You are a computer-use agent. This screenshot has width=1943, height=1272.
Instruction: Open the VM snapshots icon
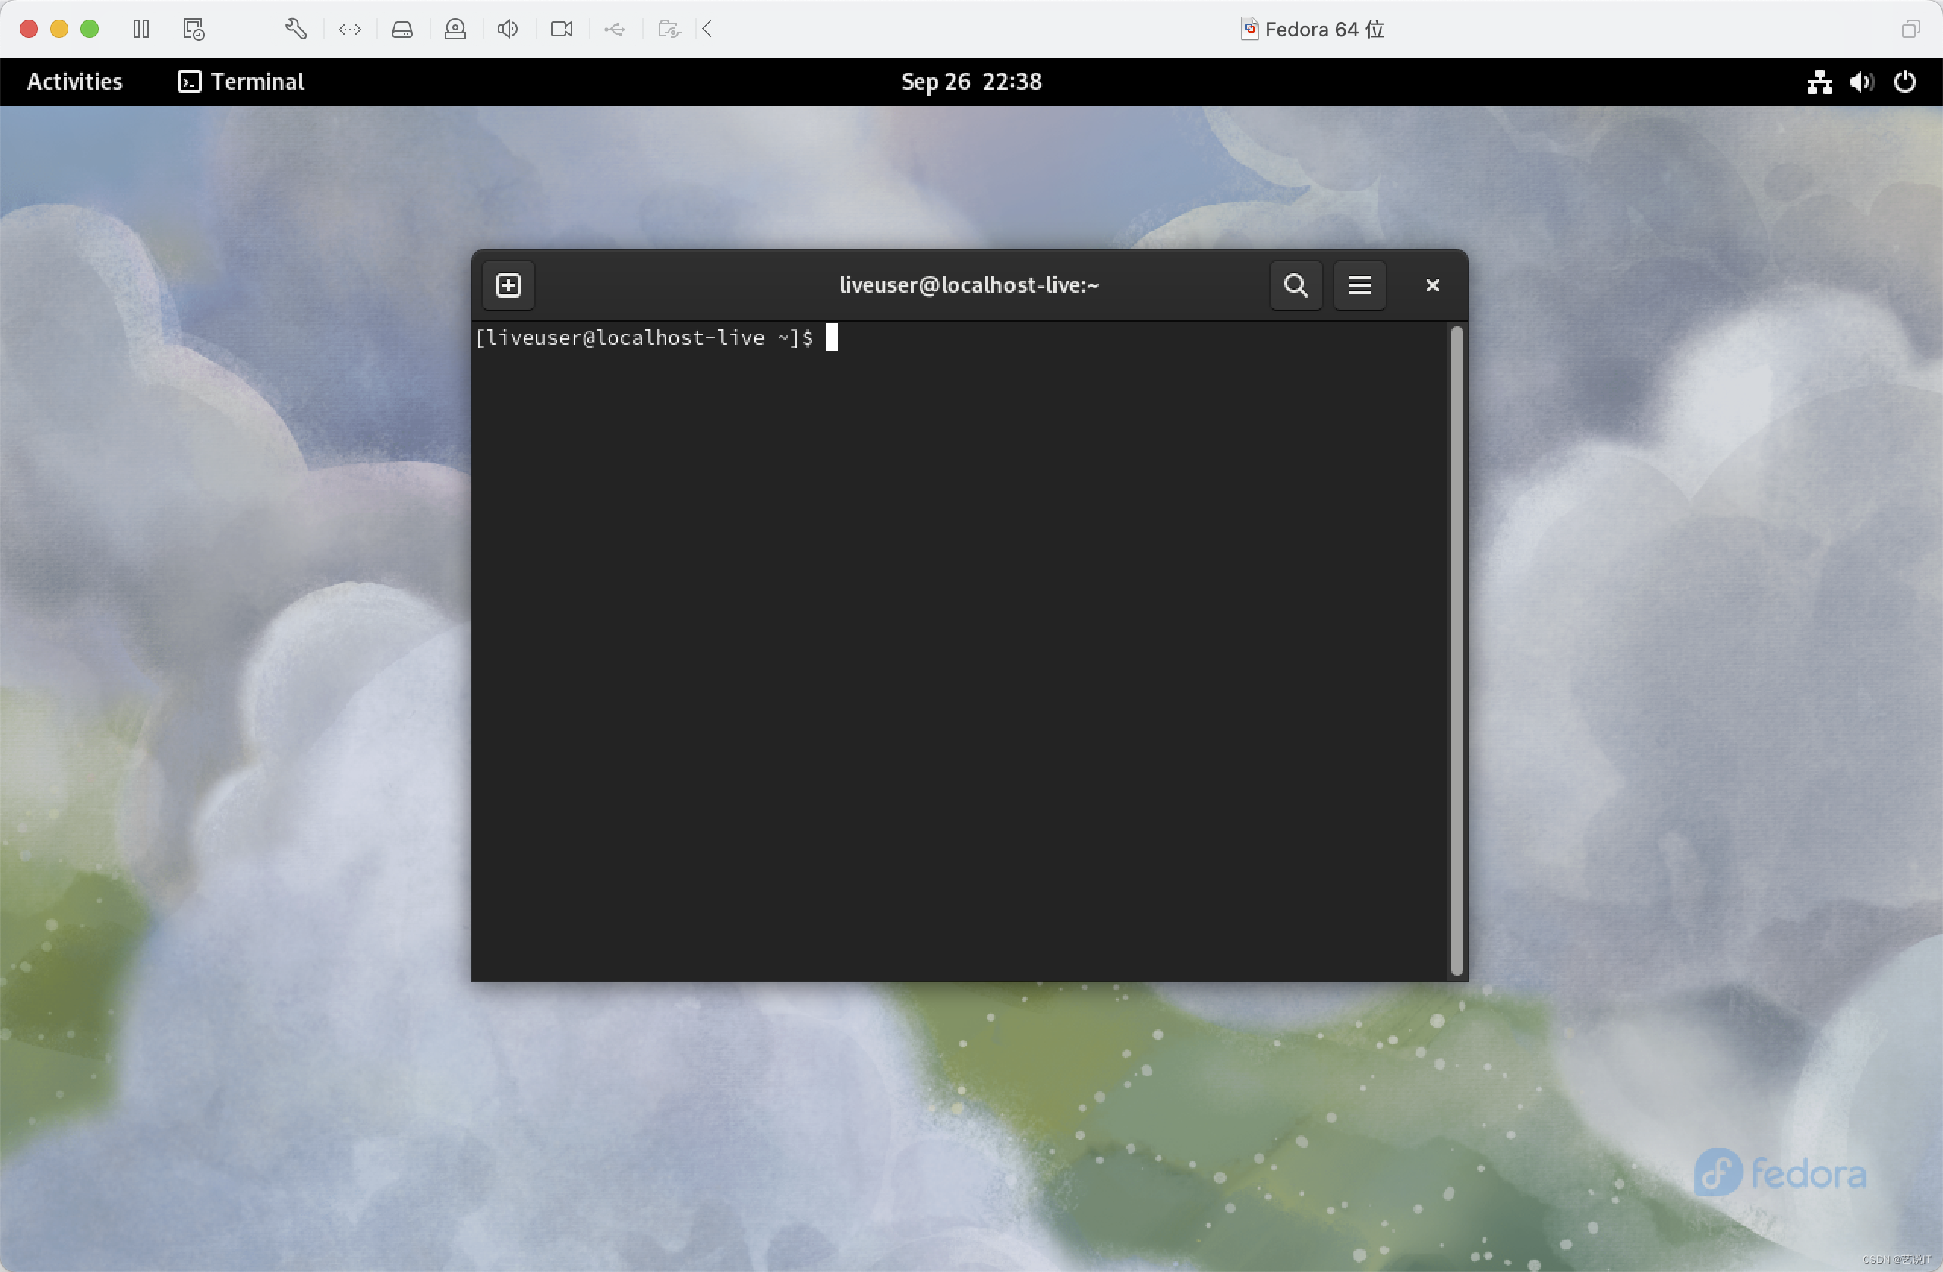click(194, 30)
